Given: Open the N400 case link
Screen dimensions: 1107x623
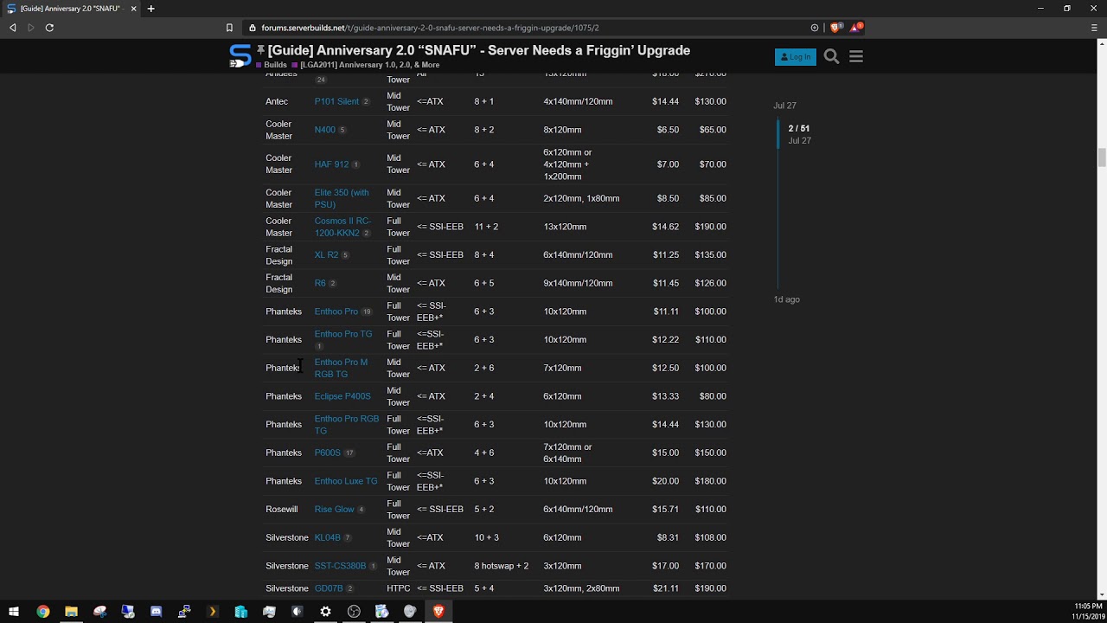Looking at the screenshot, I should point(324,130).
